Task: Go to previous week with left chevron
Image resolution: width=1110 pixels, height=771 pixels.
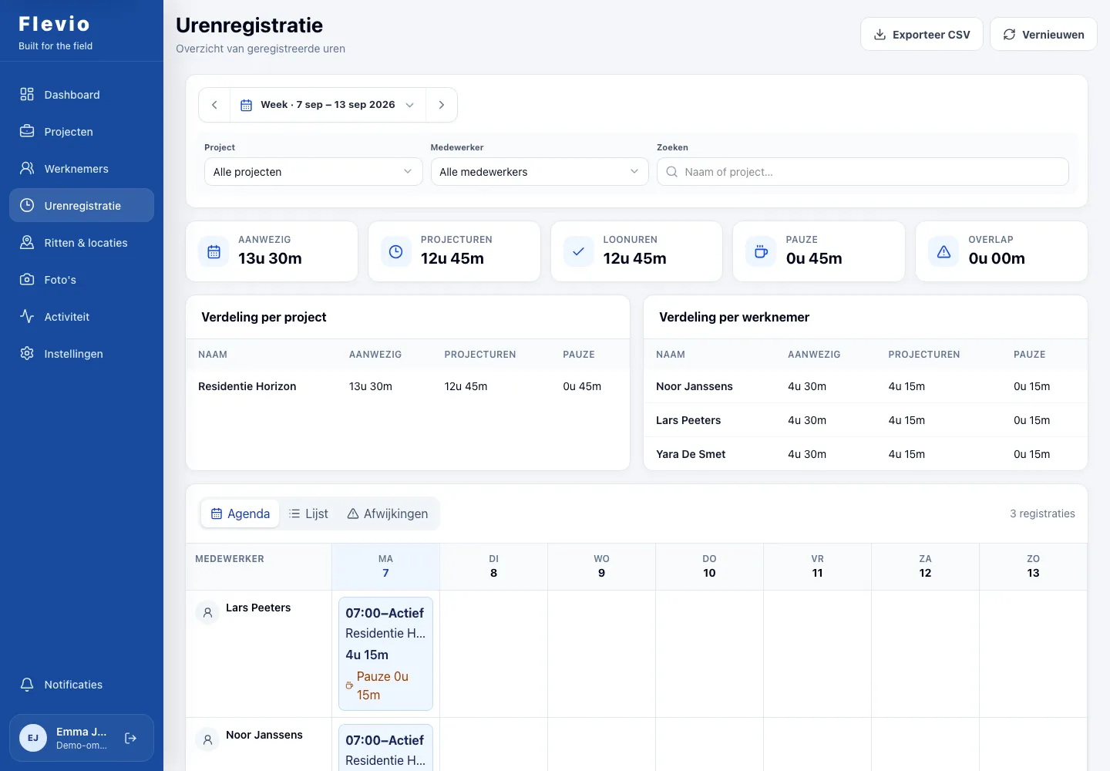Action: coord(214,105)
